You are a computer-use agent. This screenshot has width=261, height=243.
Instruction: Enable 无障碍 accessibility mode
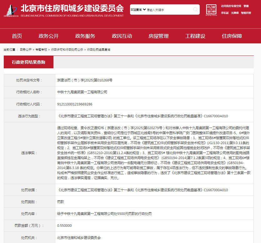(x=235, y=13)
